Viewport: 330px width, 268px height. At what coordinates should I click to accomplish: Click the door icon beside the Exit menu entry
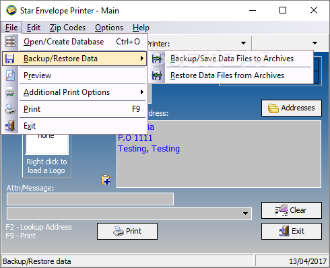10,126
